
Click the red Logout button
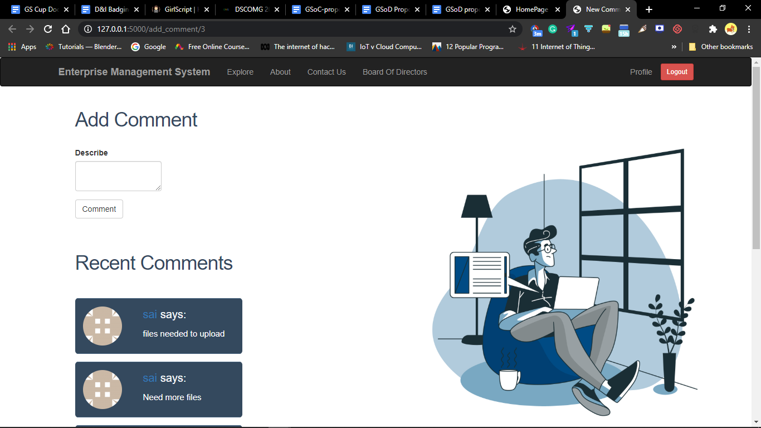(x=677, y=72)
